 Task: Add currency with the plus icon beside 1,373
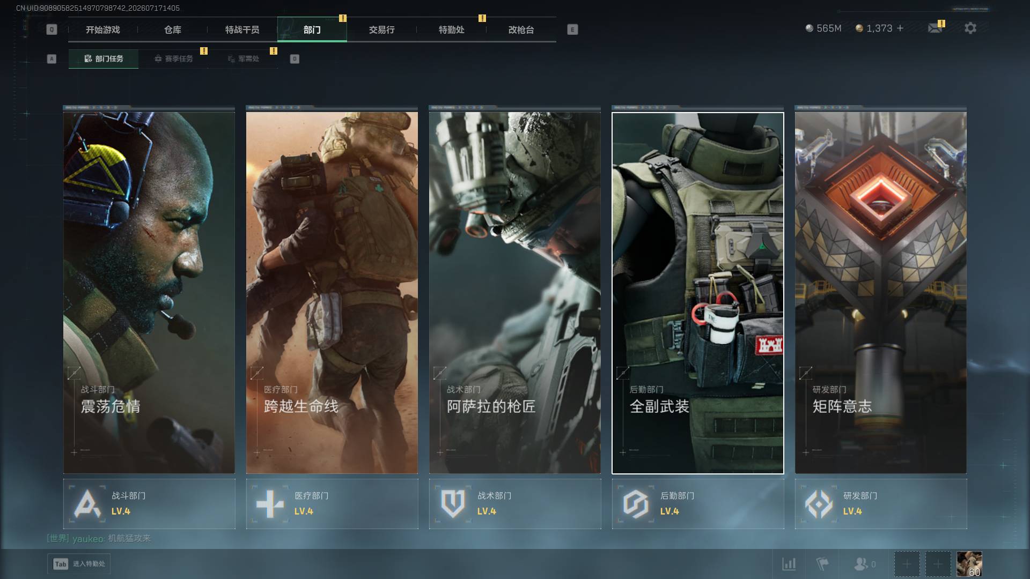click(900, 28)
